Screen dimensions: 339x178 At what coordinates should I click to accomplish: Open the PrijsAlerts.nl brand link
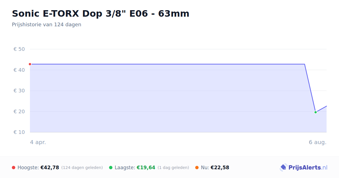[x=304, y=168]
